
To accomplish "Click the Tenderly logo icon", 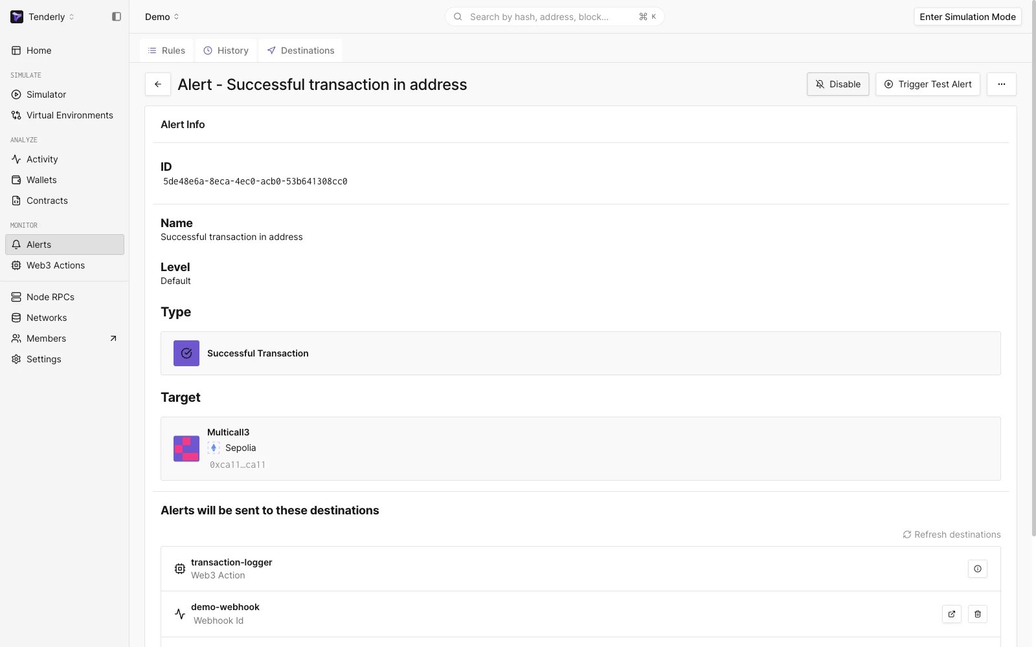I will point(17,17).
